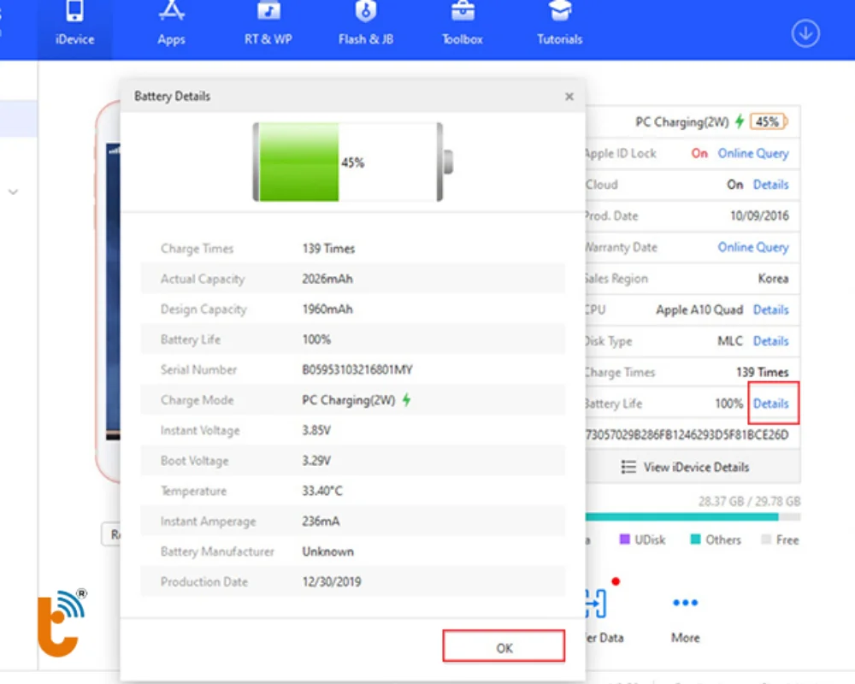855x684 pixels.
Task: Switch to the Apps tab
Action: (x=171, y=26)
